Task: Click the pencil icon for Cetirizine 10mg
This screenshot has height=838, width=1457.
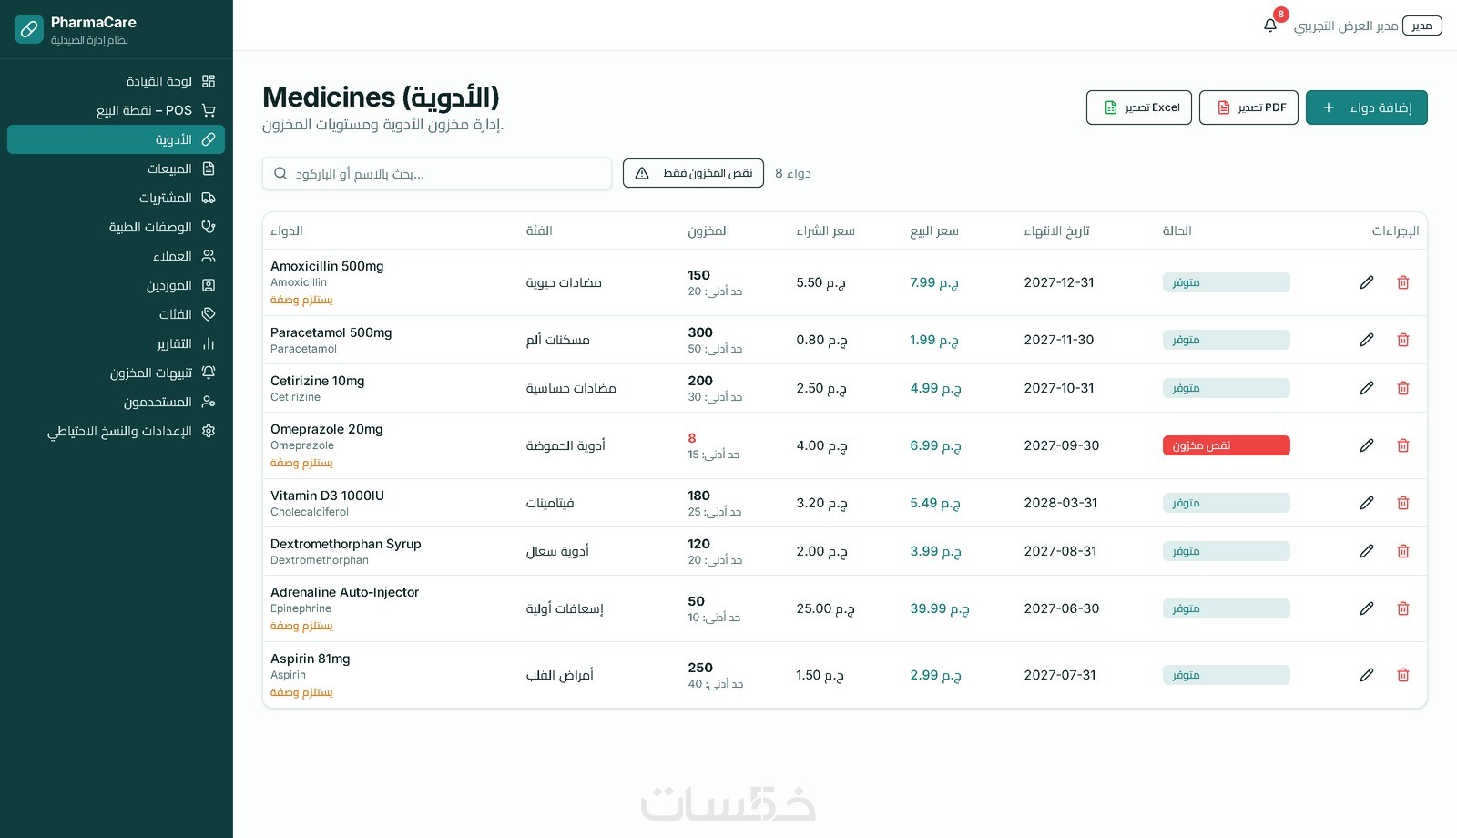Action: click(1367, 388)
